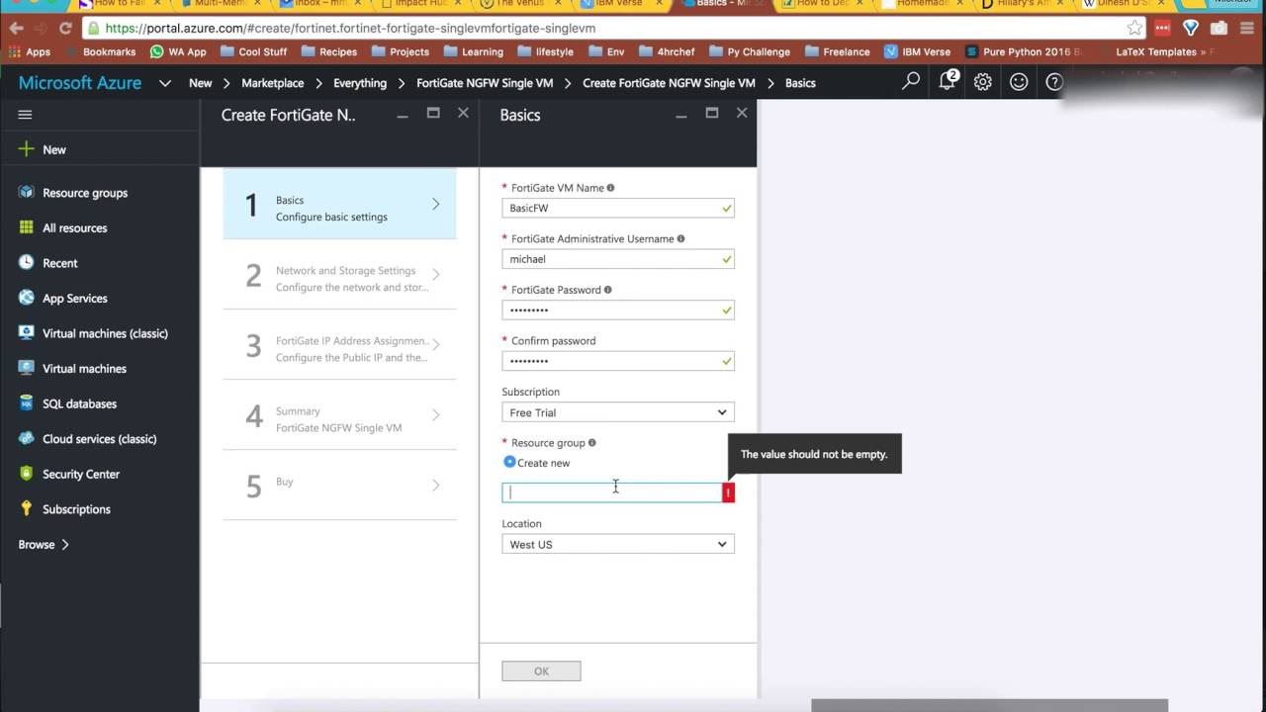Click the SQL databases icon
Screen dimensions: 1266x712
(26, 403)
